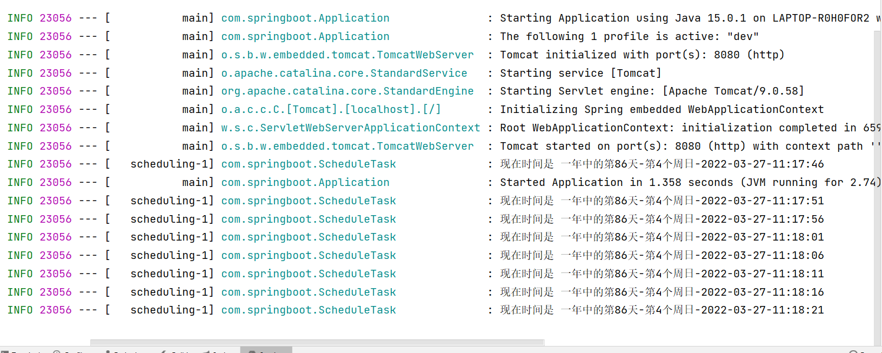This screenshot has width=882, height=353.
Task: Click the console horizontal scrollbar thumb
Action: (x=317, y=342)
